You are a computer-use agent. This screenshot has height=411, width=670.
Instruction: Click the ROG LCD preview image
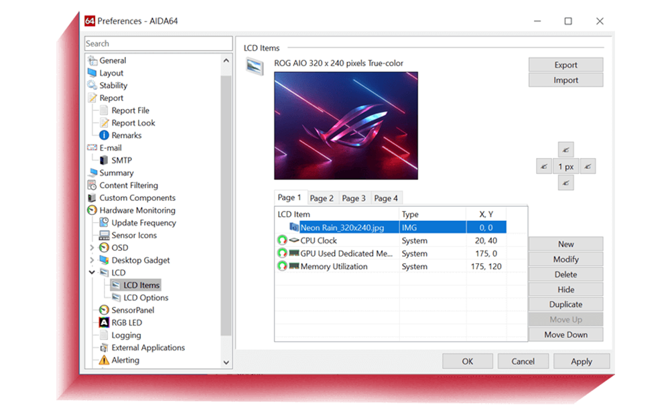346,125
